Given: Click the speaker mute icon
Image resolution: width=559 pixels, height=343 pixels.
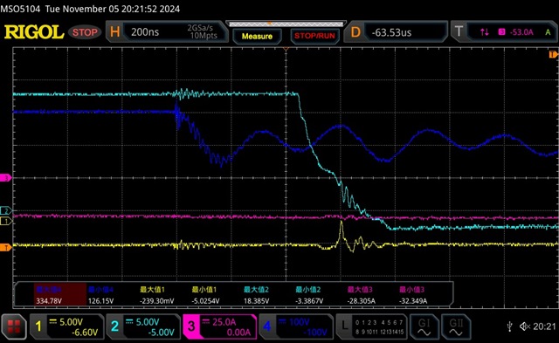Looking at the screenshot, I should (525, 326).
